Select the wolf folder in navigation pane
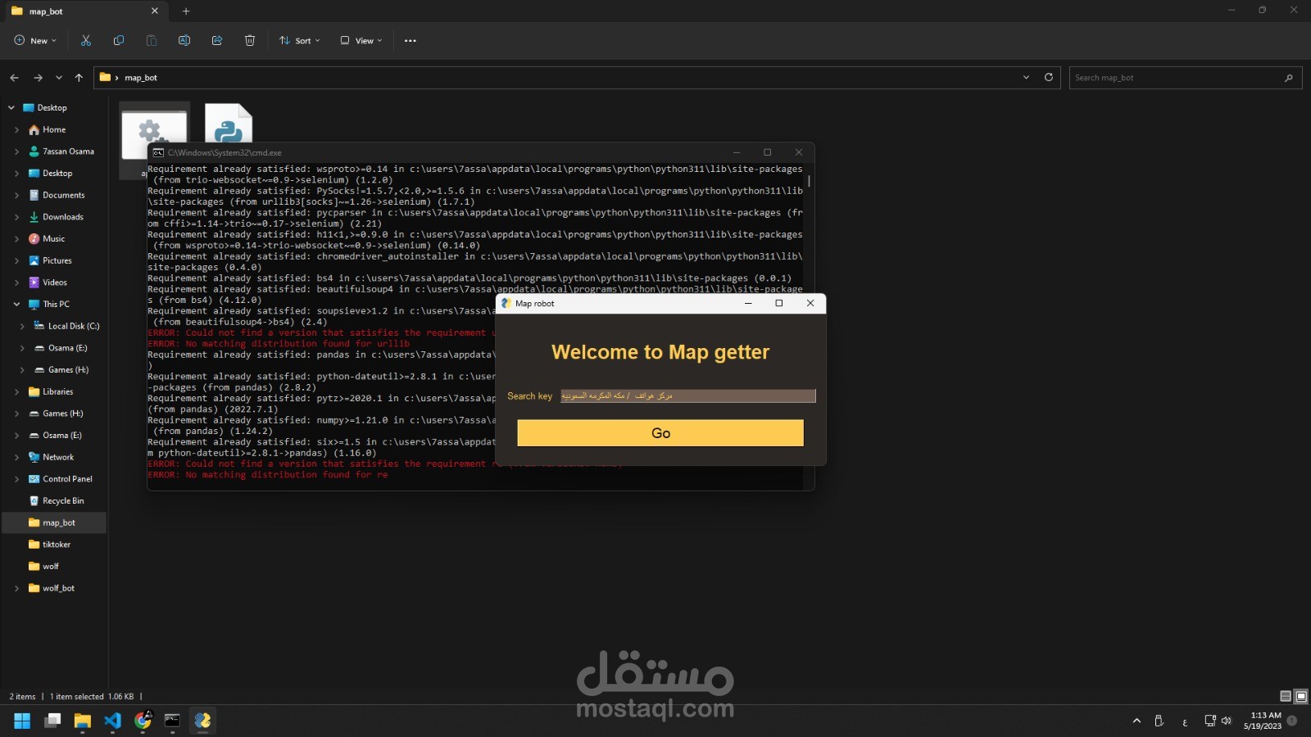Image resolution: width=1311 pixels, height=737 pixels. [50, 566]
